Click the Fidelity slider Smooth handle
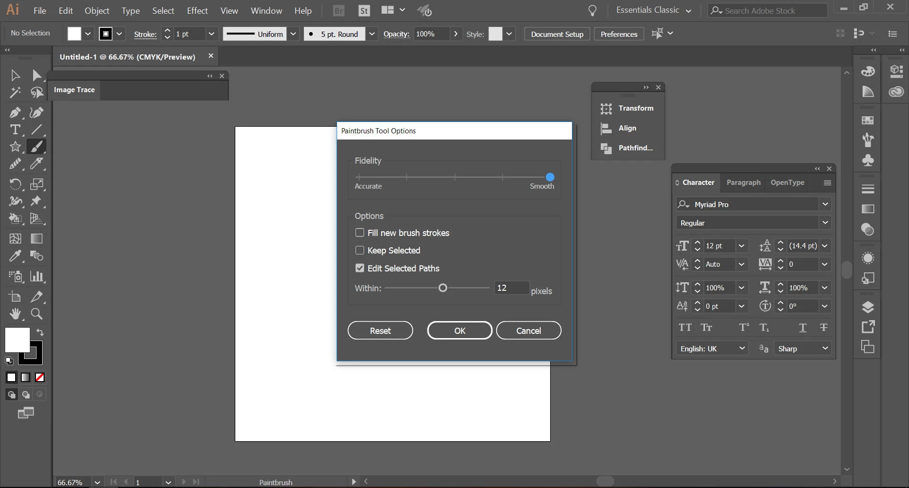The height and width of the screenshot is (488, 909). 550,177
